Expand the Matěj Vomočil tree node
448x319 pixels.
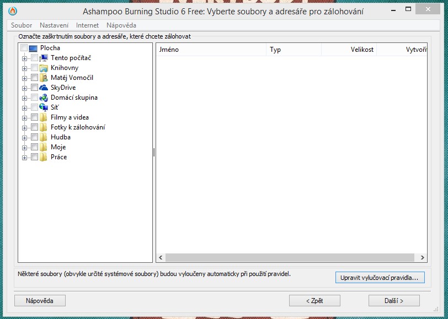24,78
